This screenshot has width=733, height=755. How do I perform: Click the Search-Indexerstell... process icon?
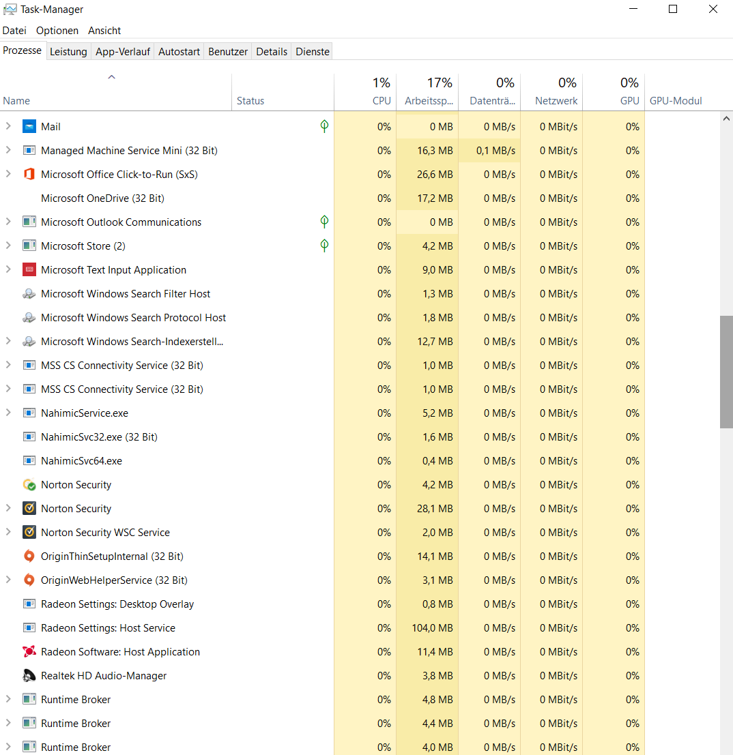click(29, 342)
